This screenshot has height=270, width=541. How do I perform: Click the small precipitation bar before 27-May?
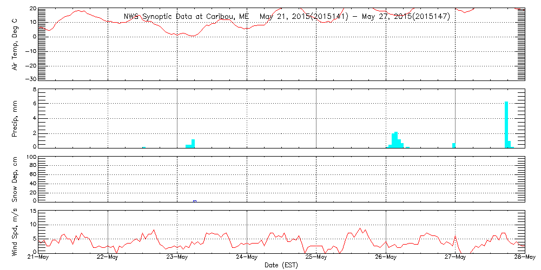(x=453, y=145)
